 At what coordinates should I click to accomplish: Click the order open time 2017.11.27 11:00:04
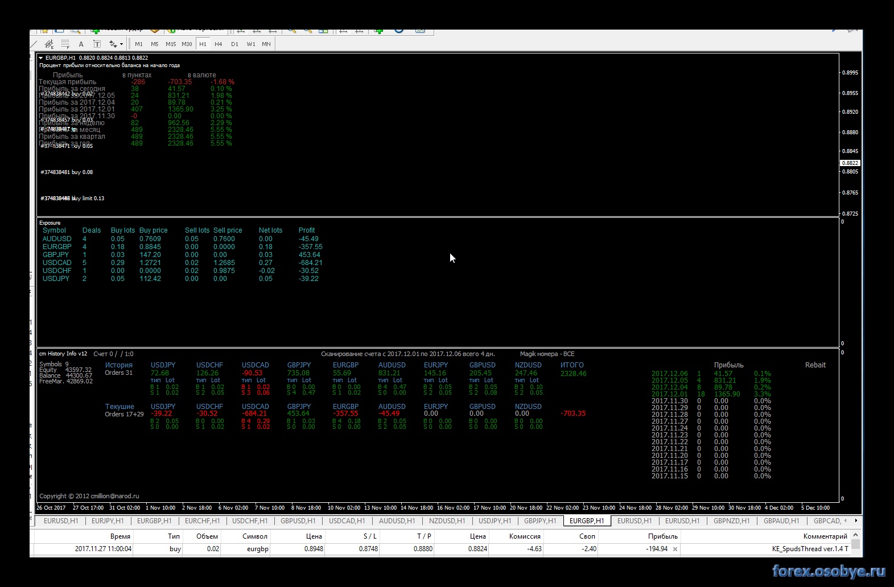(103, 549)
